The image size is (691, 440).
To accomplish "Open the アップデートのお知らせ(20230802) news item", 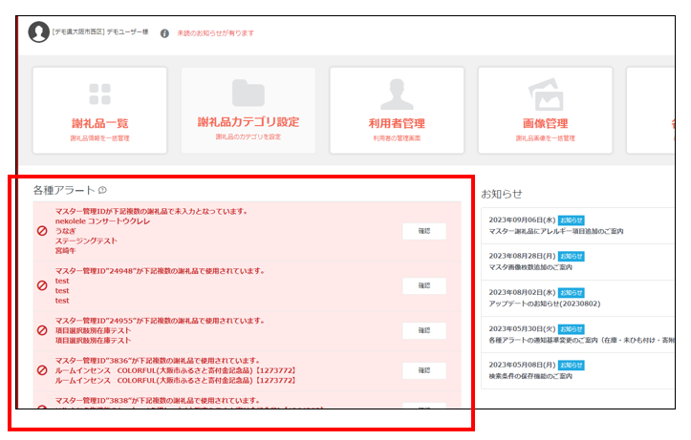I will point(545,304).
